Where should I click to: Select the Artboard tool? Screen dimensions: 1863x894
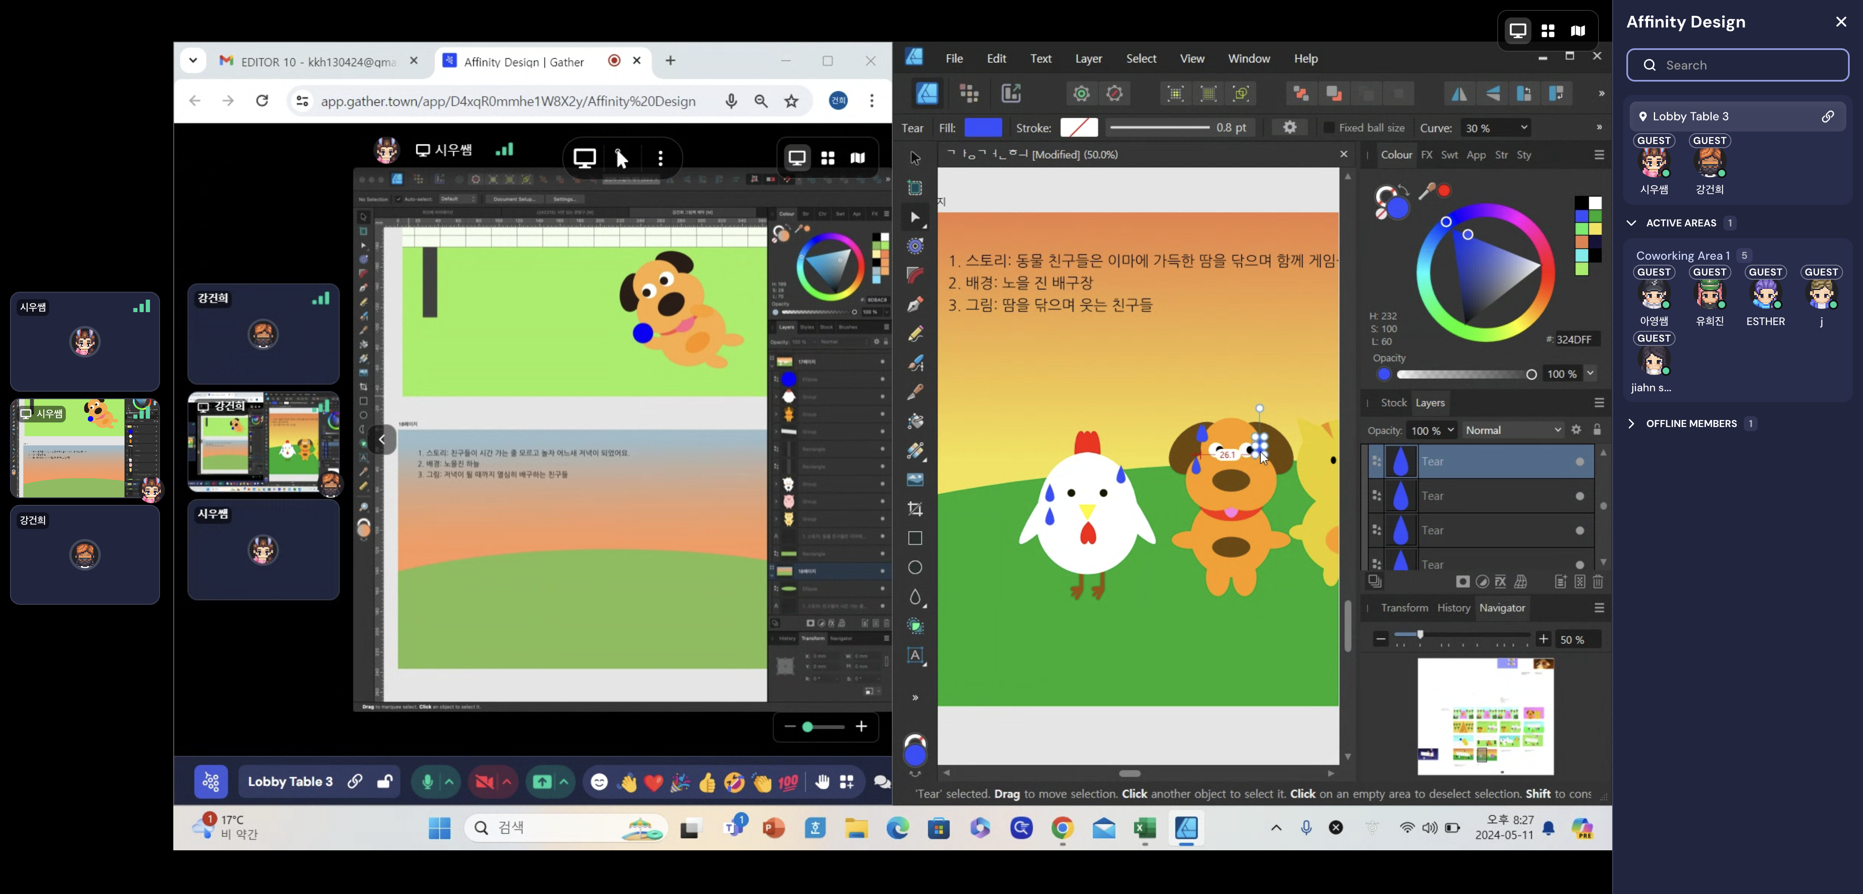[x=915, y=188]
